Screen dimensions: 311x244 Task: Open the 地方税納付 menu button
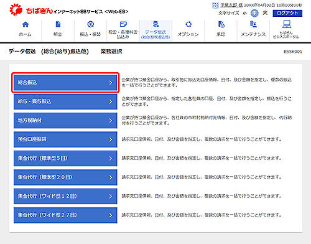(x=65, y=120)
